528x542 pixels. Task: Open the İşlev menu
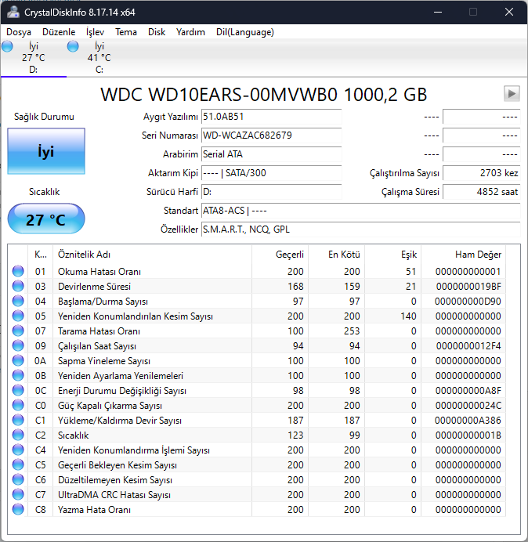tap(95, 32)
